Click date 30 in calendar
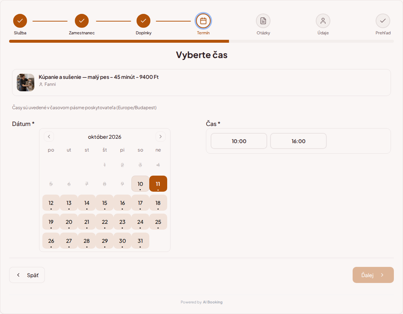This screenshot has height=314, width=403. 122,241
